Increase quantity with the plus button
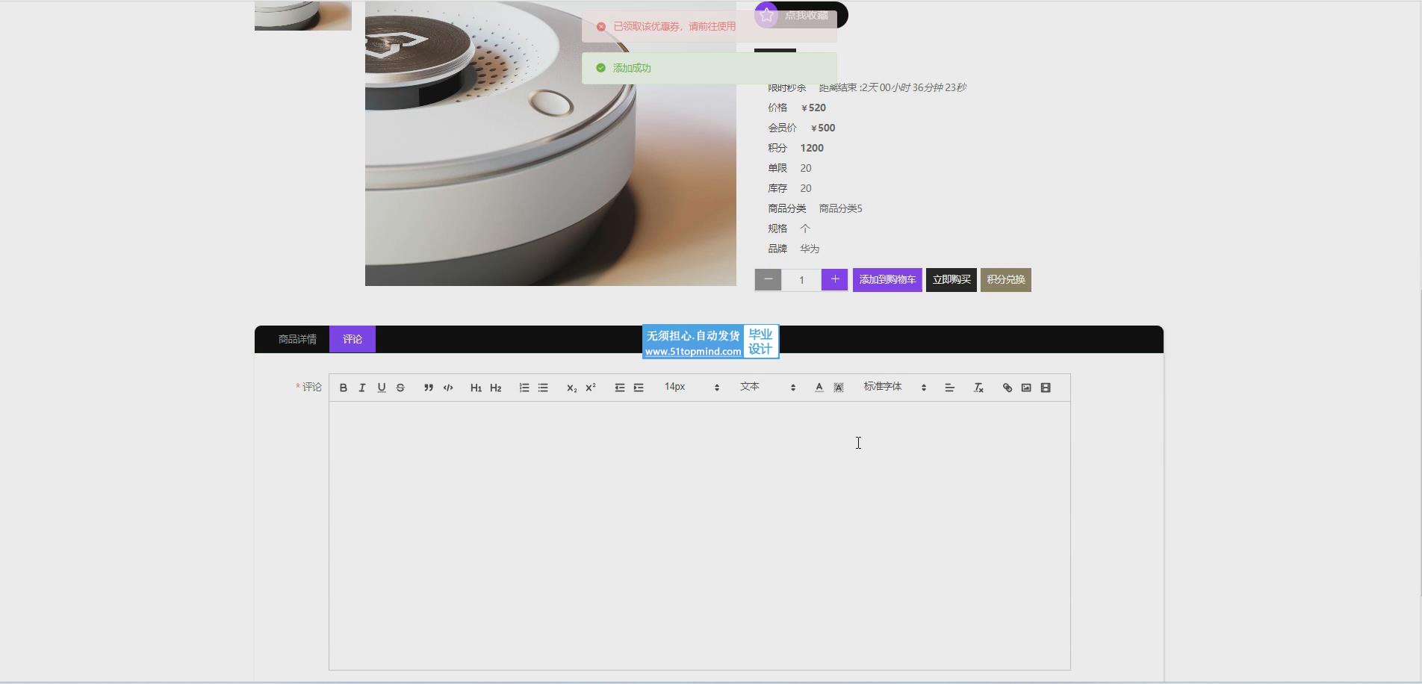1422x684 pixels. coord(834,279)
